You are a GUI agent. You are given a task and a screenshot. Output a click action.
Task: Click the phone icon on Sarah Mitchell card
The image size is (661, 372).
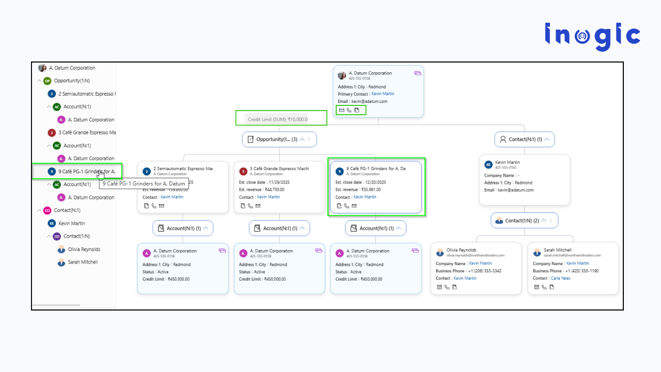coord(543,287)
